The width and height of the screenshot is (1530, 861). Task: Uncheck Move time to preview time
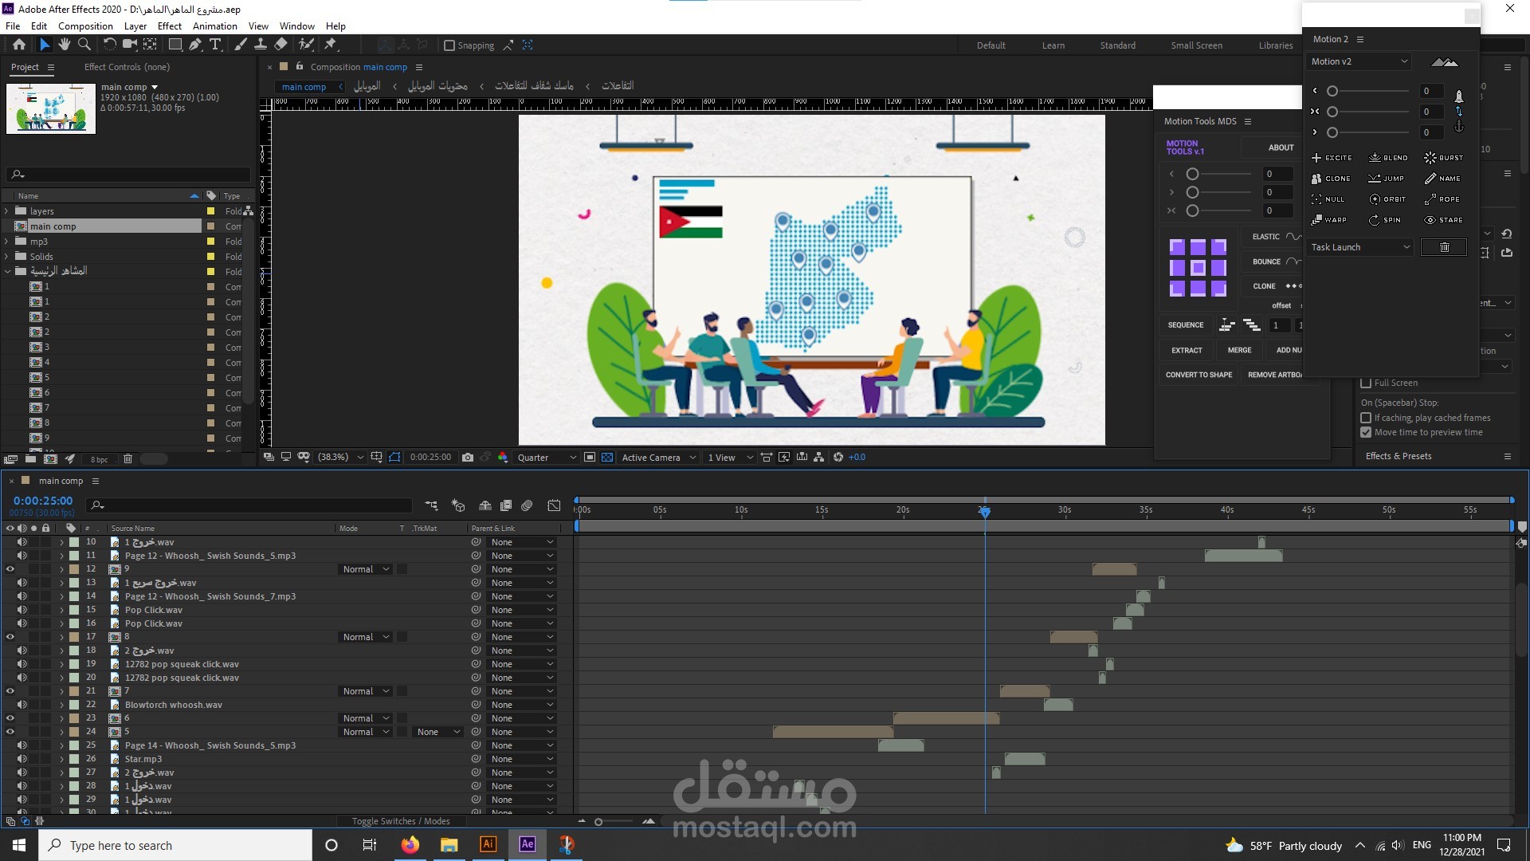pyautogui.click(x=1366, y=432)
